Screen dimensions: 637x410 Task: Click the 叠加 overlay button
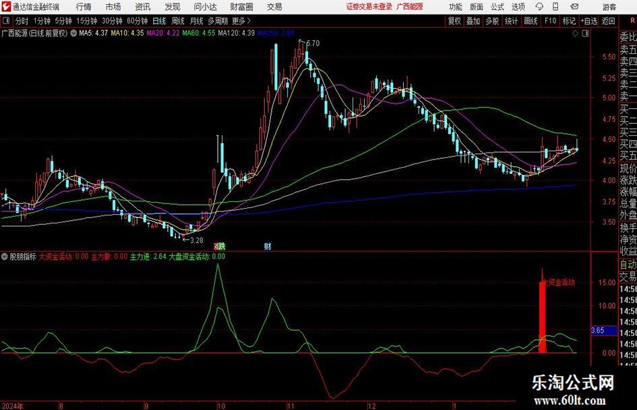point(473,21)
